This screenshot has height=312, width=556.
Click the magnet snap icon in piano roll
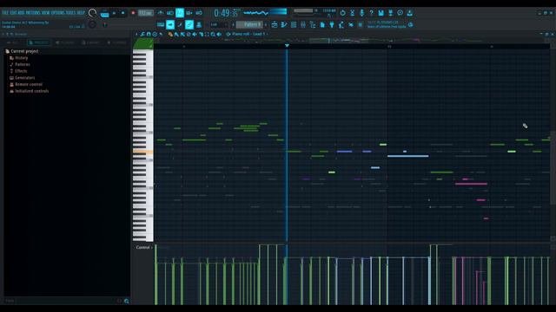149,35
